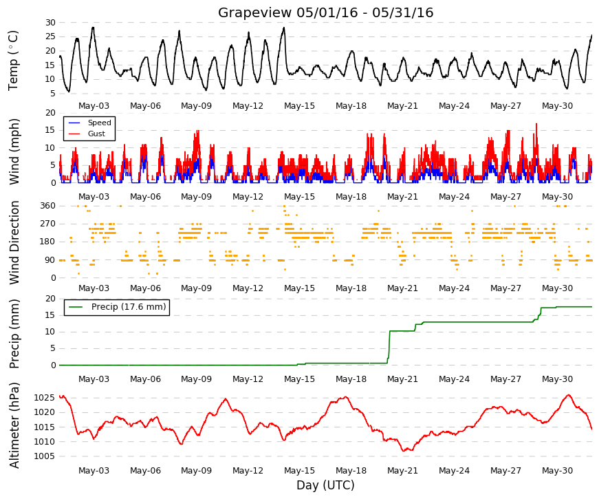Click May-15 tick under the temperature chart

tap(299, 106)
